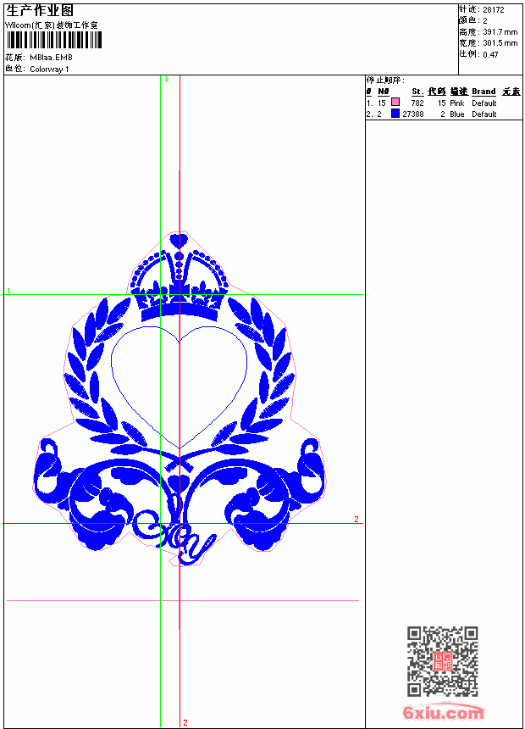Screen dimensions: 525x729
Task: Click the red marker labeled 2 on the right
Action: point(356,519)
